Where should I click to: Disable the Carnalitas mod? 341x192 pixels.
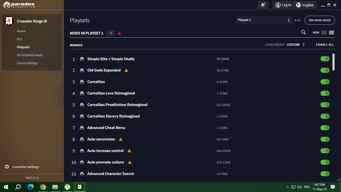pyautogui.click(x=325, y=82)
